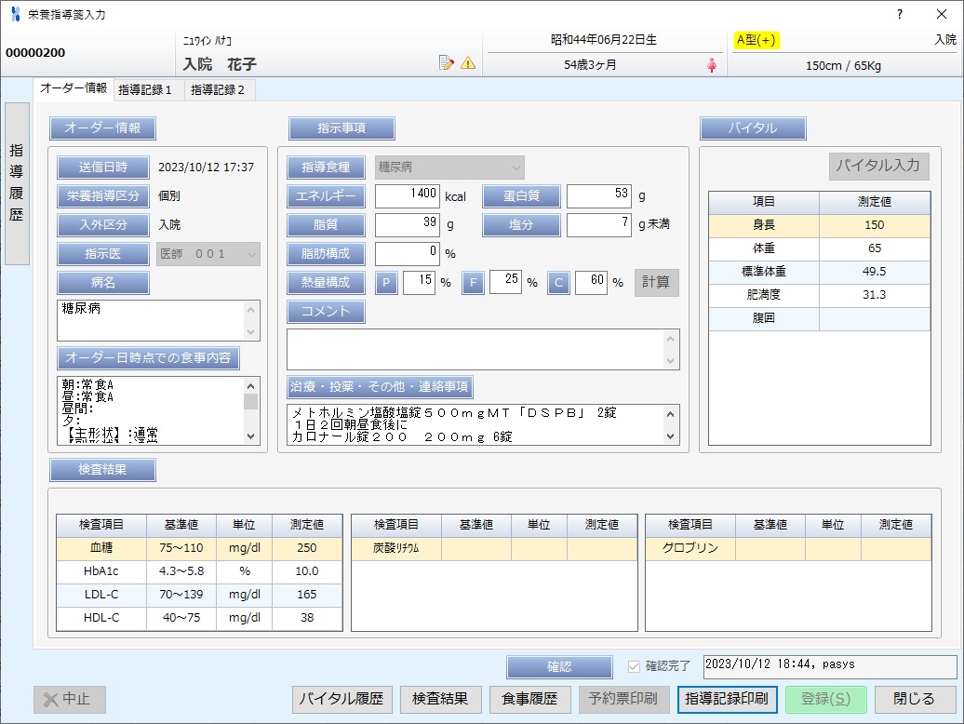964x724 pixels.
Task: Click the 食事履歴 button
Action: coord(529,699)
